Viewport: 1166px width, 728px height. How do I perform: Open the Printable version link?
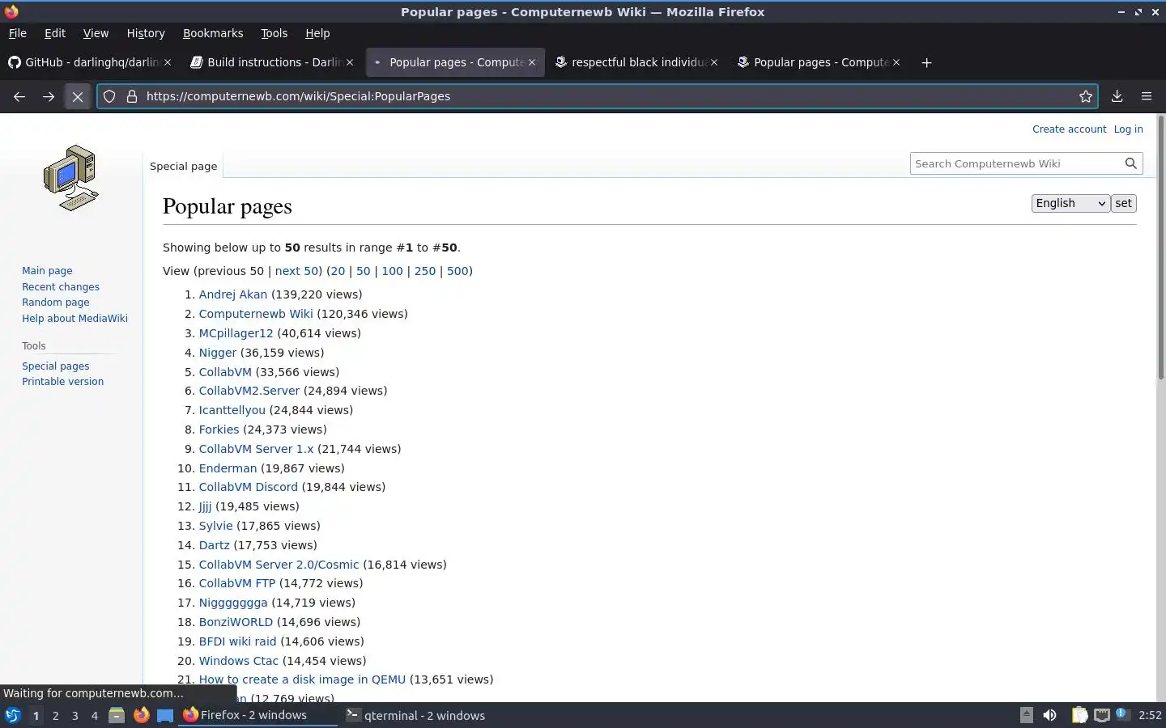[x=62, y=382]
